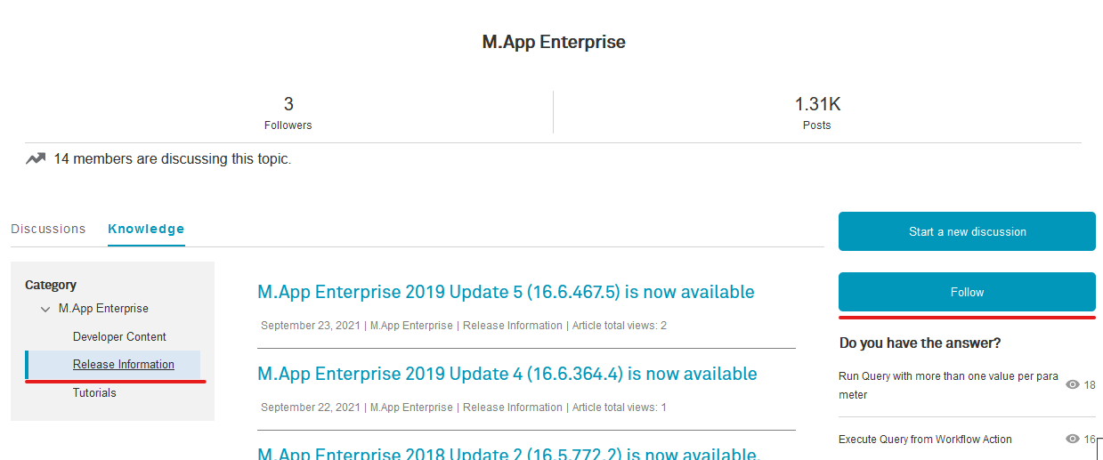Select M.App Enterprise in category tree
The height and width of the screenshot is (460, 1103).
tap(103, 309)
